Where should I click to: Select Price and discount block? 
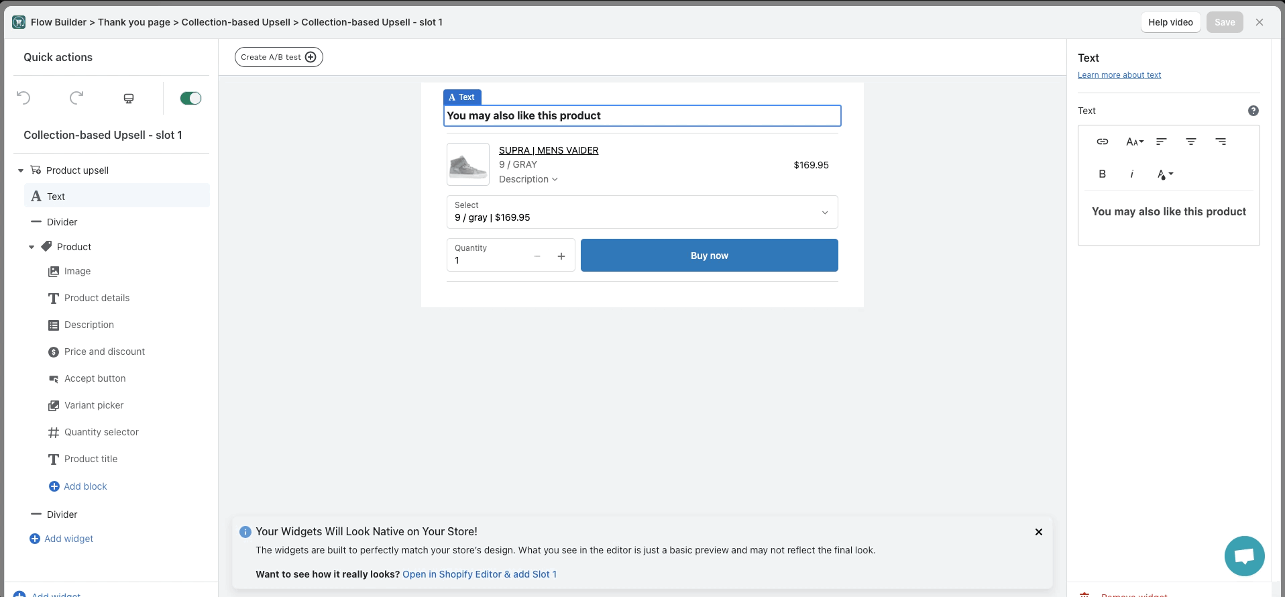click(x=105, y=351)
